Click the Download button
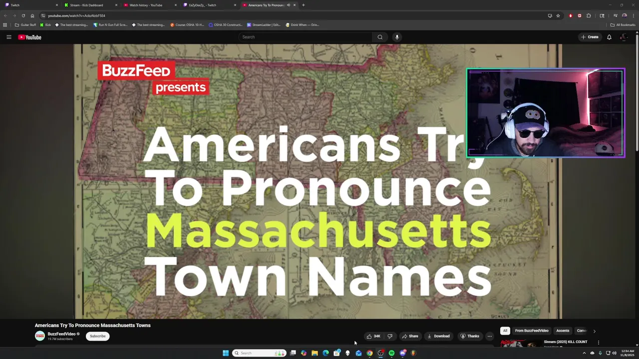The height and width of the screenshot is (359, 639). tap(438, 336)
